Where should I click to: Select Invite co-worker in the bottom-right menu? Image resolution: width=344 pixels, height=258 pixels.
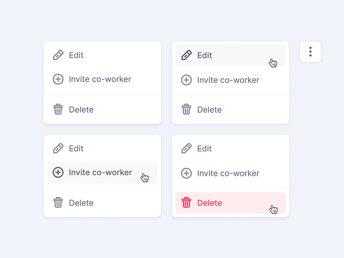coord(228,173)
